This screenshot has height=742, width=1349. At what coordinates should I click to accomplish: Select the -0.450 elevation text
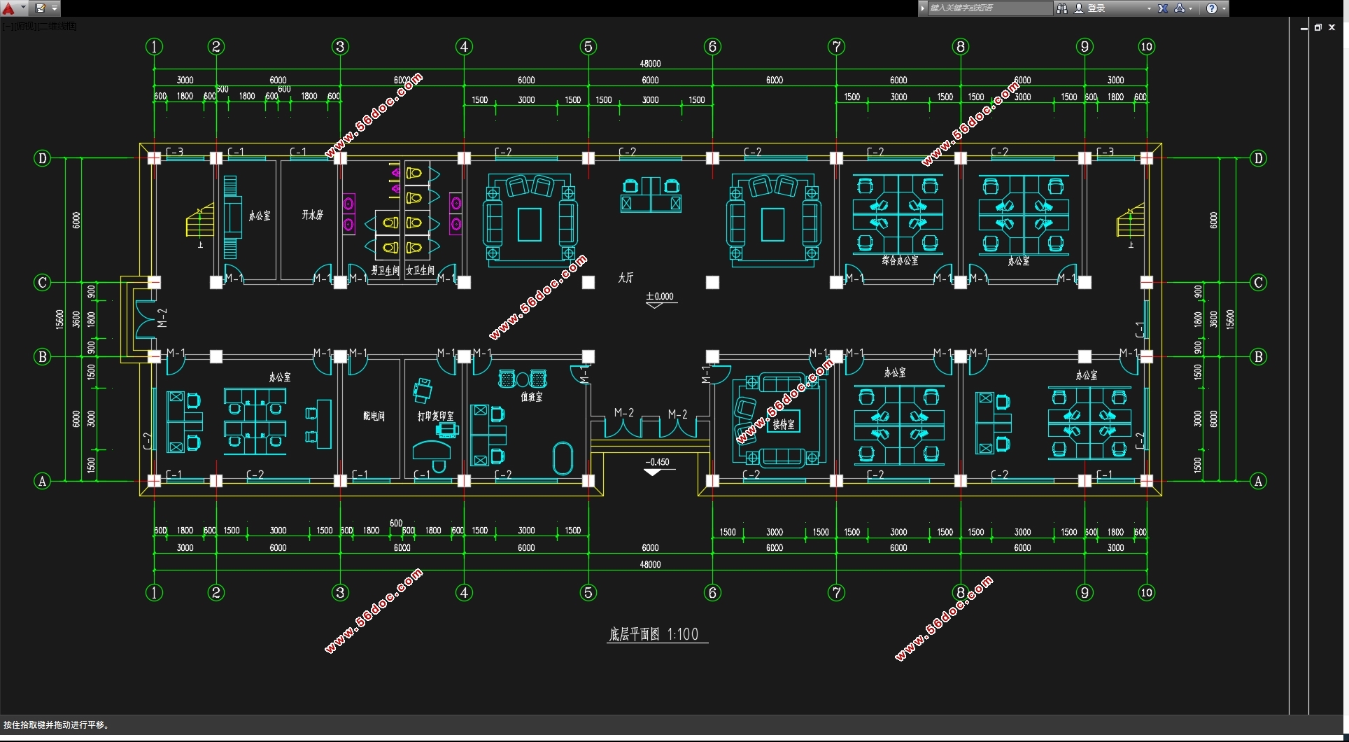click(657, 463)
